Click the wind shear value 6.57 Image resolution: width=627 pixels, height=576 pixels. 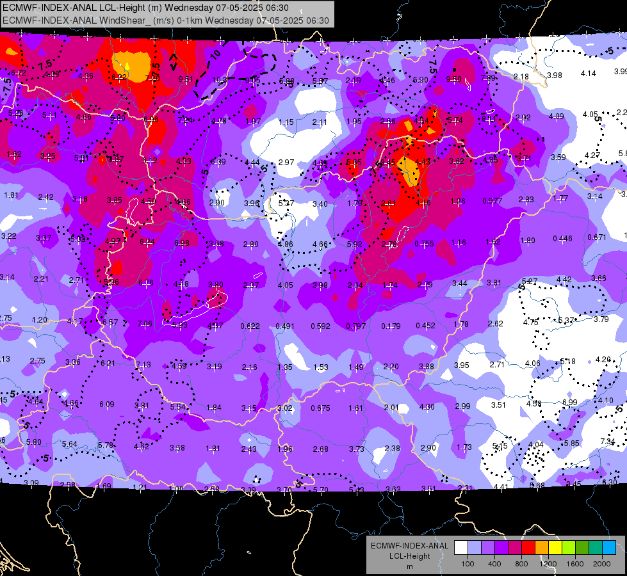coord(110,322)
